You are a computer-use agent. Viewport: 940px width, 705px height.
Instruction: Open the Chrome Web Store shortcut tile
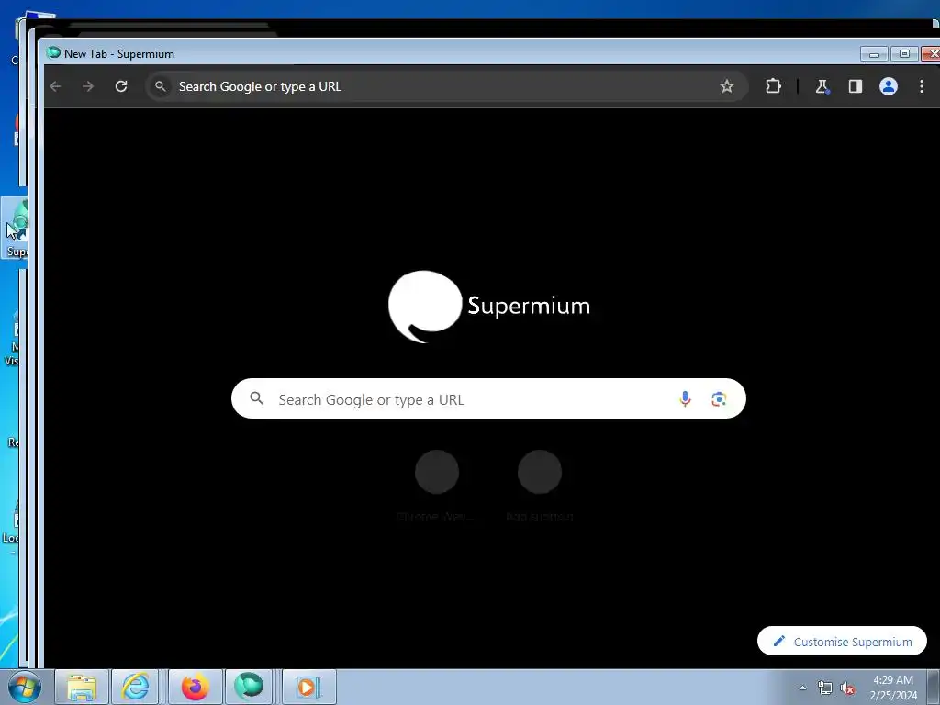[x=436, y=486]
